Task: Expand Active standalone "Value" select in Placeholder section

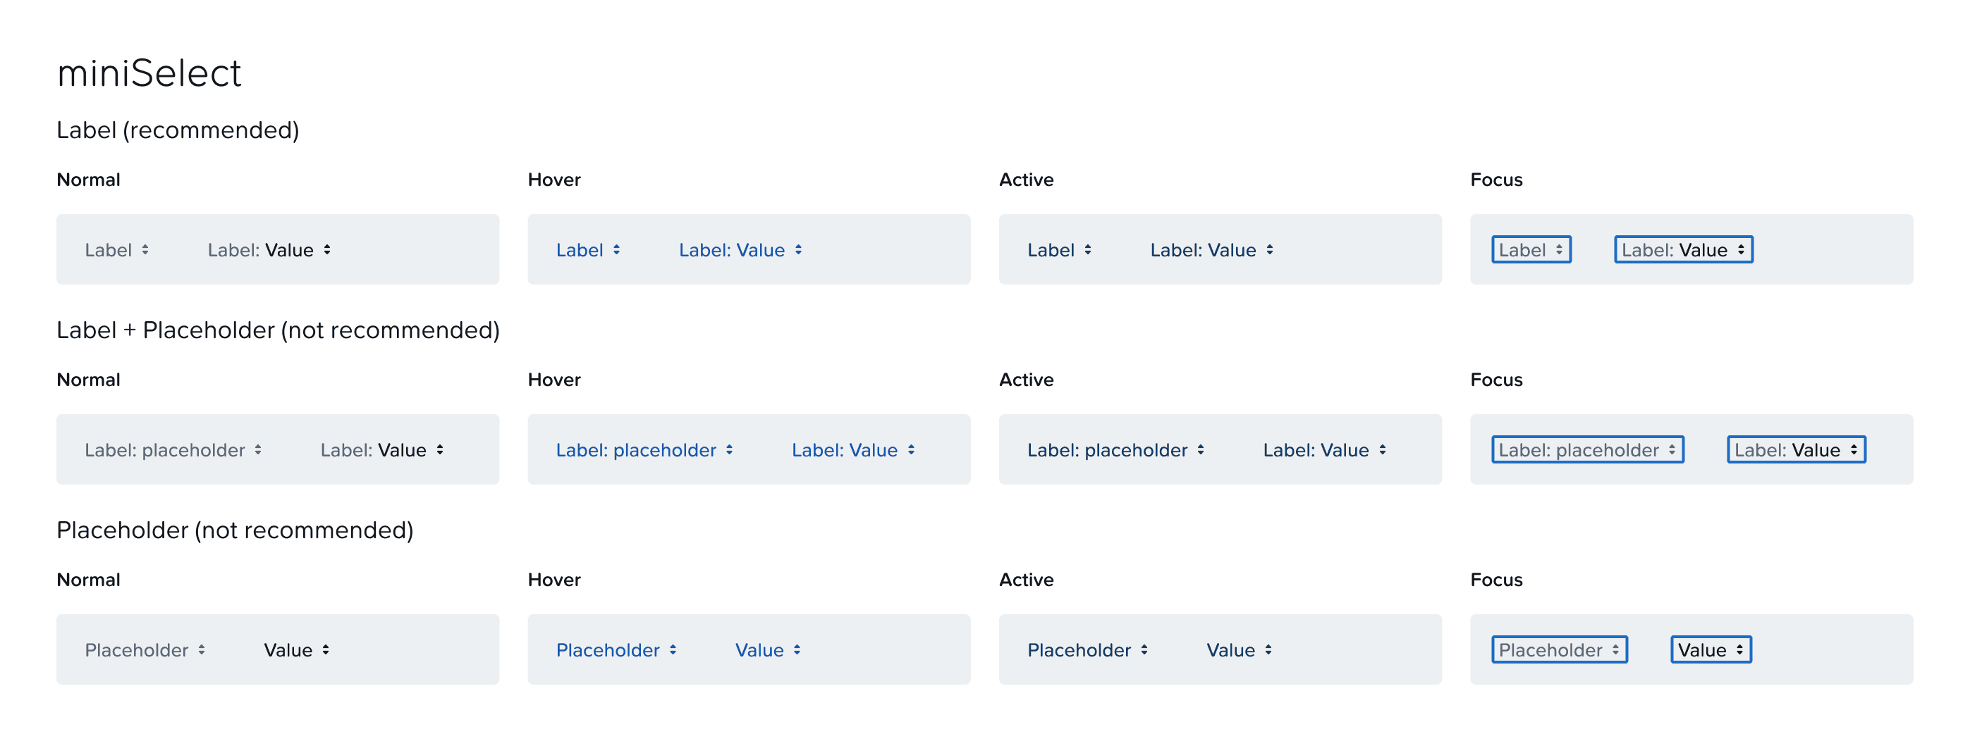Action: click(x=1239, y=650)
